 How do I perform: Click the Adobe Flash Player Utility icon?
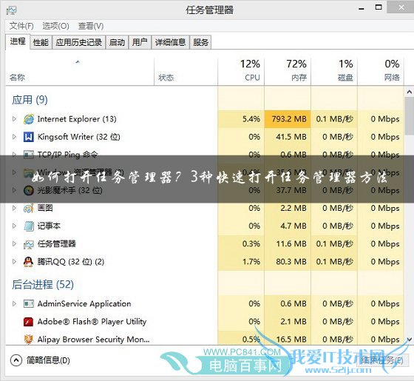coord(29,322)
